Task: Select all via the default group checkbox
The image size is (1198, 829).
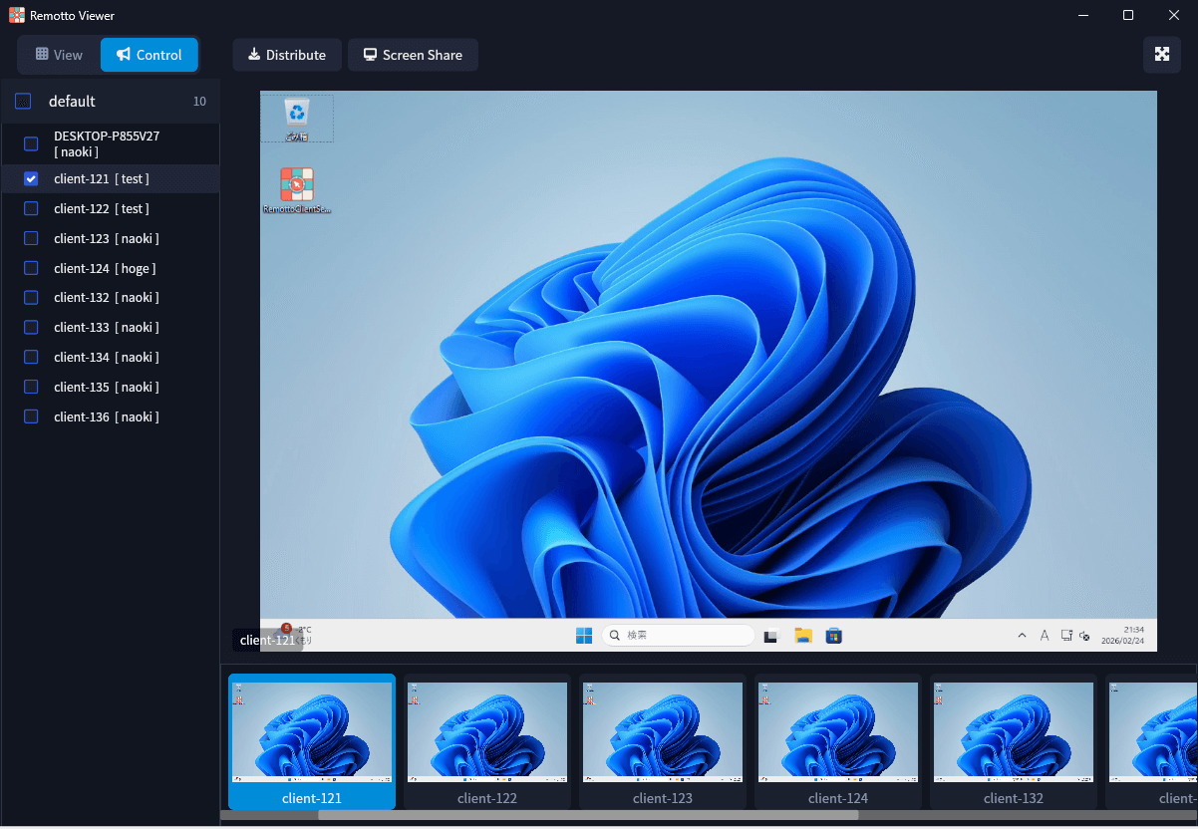Action: tap(23, 102)
